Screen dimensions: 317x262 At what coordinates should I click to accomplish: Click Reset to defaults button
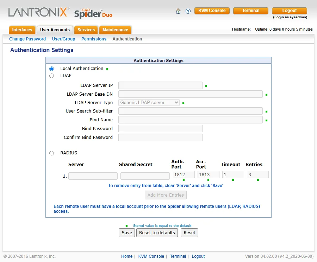(x=157, y=233)
